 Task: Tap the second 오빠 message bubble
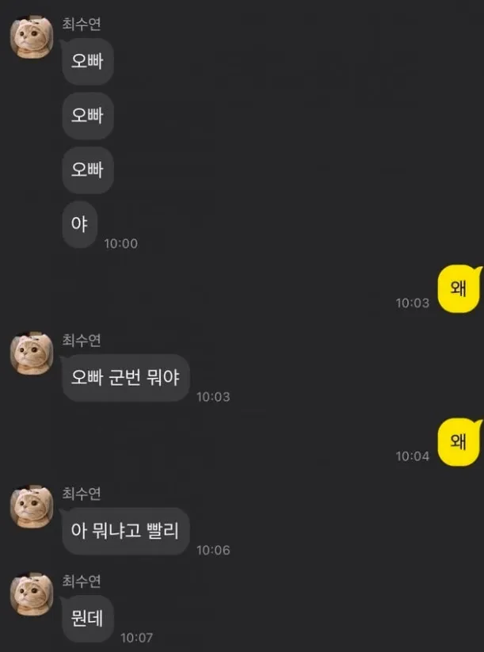tap(87, 116)
